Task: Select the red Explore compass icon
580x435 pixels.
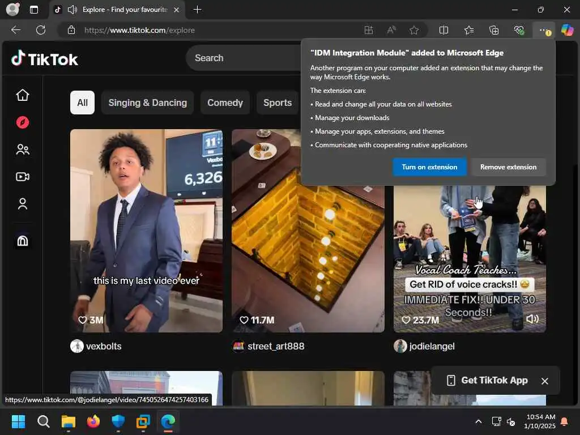Action: pos(23,122)
